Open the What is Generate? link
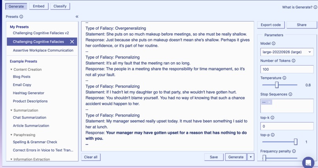The width and height of the screenshot is (318, 168). click(297, 7)
